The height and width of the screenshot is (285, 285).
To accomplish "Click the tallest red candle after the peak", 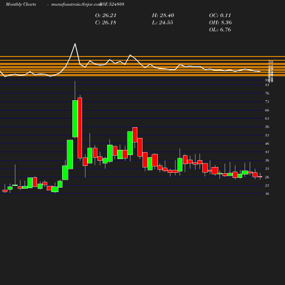I will pos(80,128).
